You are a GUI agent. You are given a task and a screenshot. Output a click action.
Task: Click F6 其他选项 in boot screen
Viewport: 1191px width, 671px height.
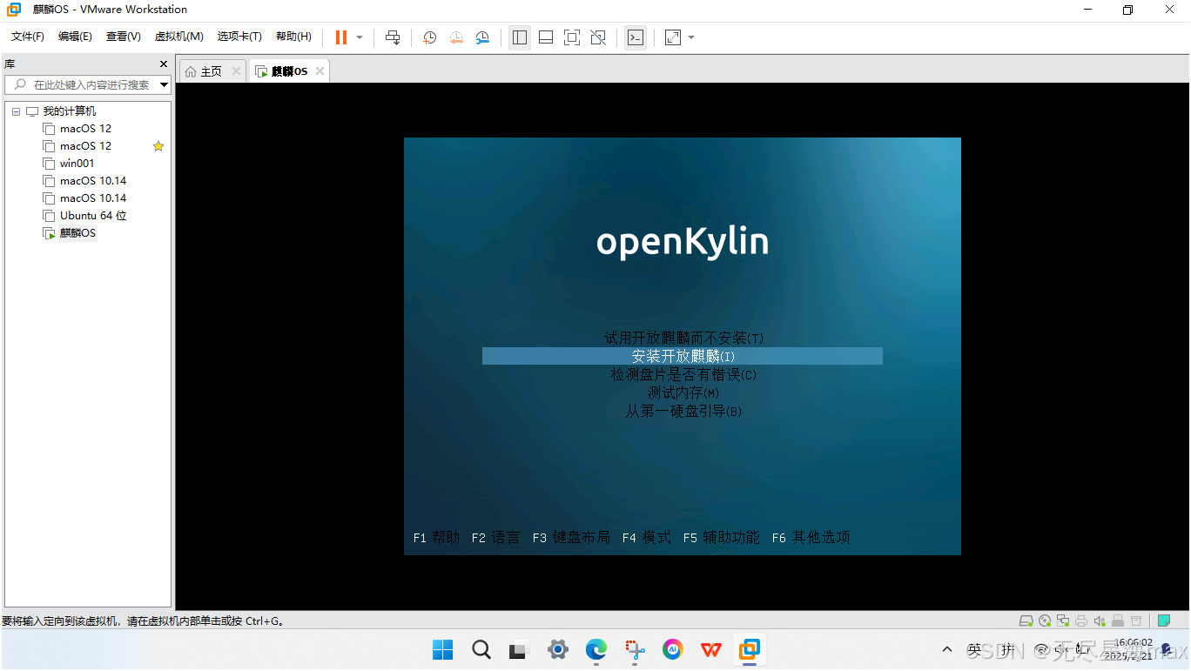[x=811, y=538]
